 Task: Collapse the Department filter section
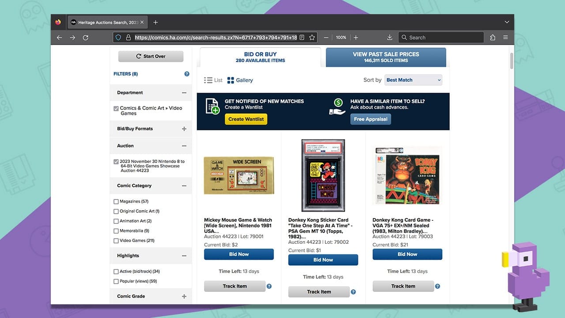coord(184,93)
